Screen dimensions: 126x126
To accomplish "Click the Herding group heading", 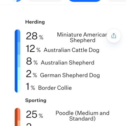I will click(x=35, y=22).
